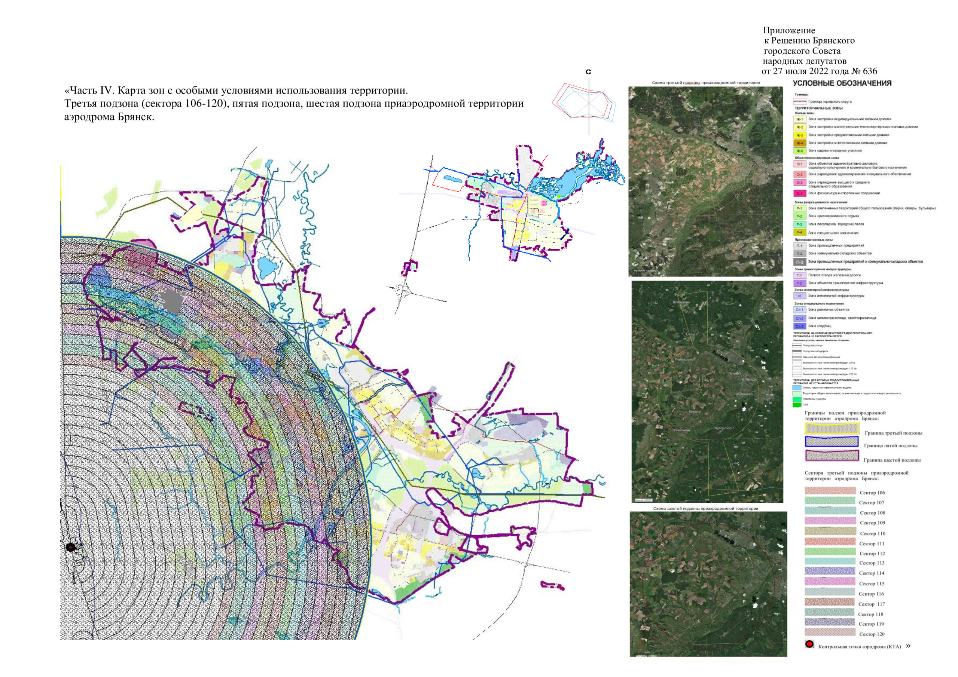958x677 pixels.
Task: Click 'Схема шестой подзоны приаэродромной территории' caption
Action: (705, 509)
